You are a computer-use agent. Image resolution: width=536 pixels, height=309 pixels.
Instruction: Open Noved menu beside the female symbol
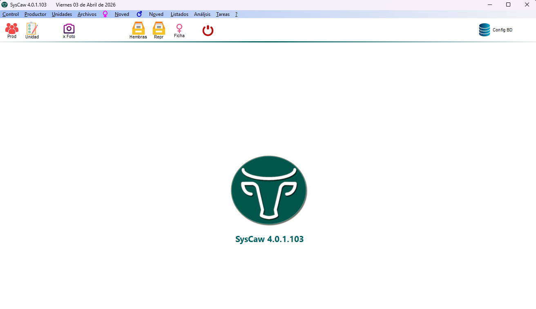[122, 14]
